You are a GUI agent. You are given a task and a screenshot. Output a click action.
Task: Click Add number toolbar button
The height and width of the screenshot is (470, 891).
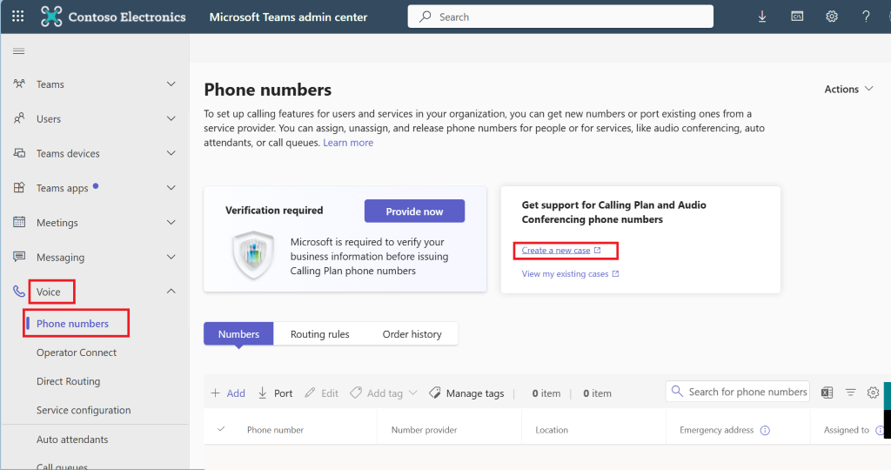[x=228, y=393]
